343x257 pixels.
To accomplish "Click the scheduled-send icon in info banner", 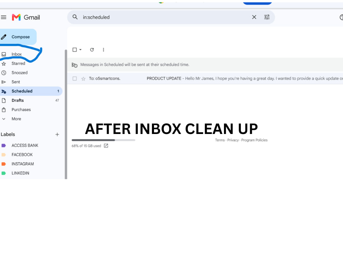I will (74, 65).
